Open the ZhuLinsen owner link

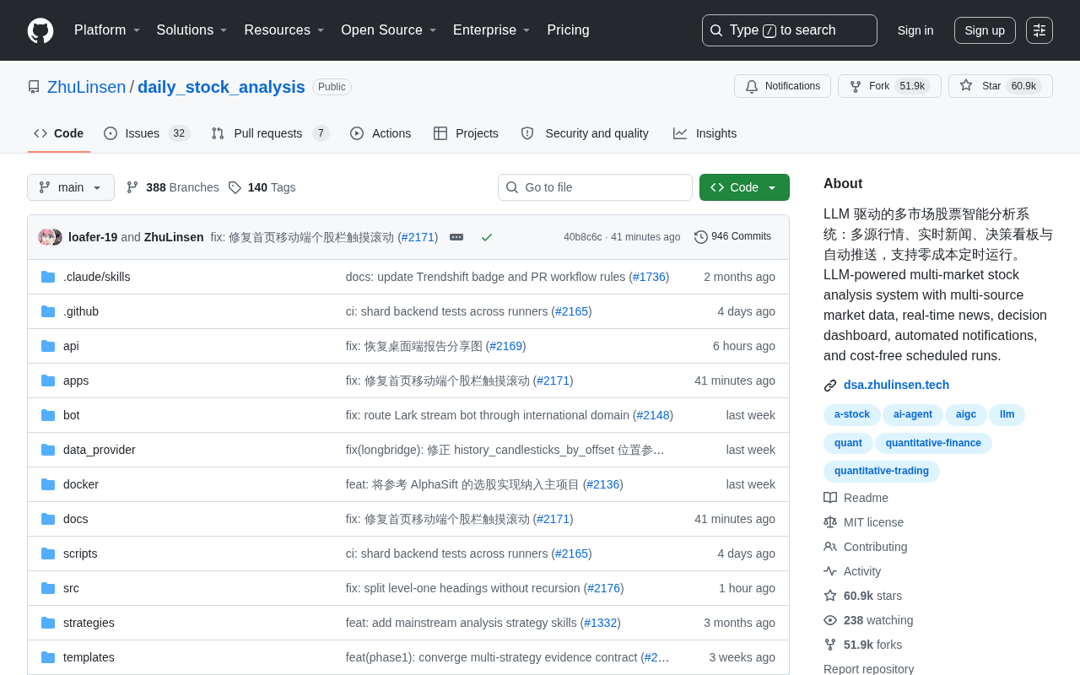[x=86, y=87]
